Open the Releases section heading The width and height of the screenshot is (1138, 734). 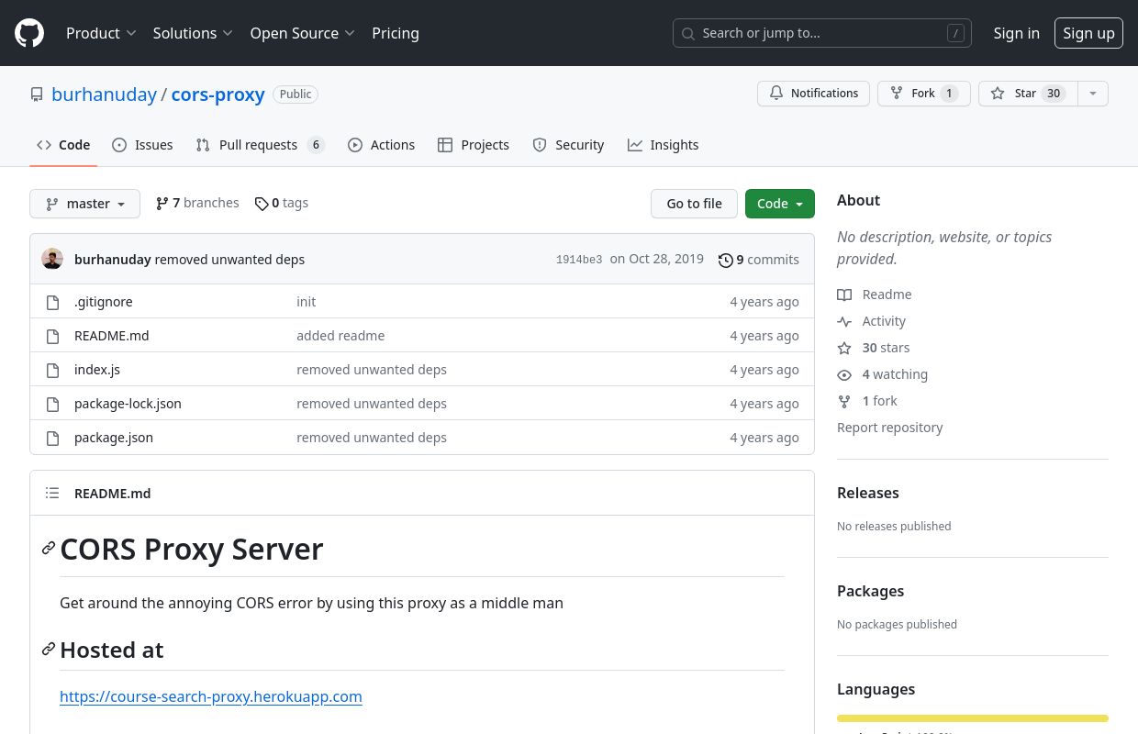pos(867,493)
